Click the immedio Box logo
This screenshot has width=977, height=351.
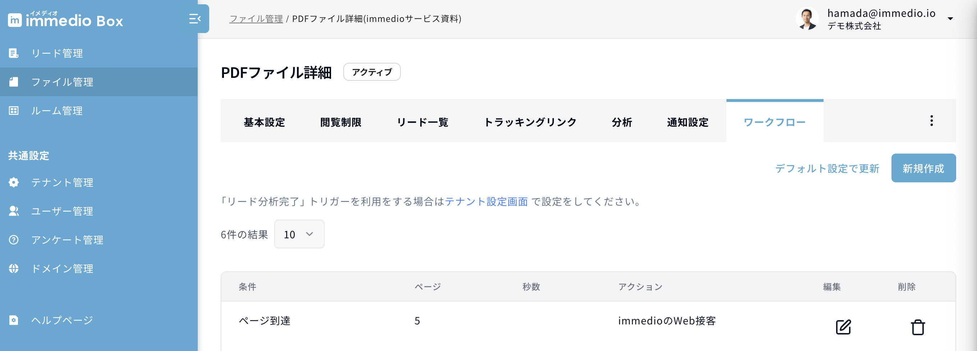tap(66, 20)
